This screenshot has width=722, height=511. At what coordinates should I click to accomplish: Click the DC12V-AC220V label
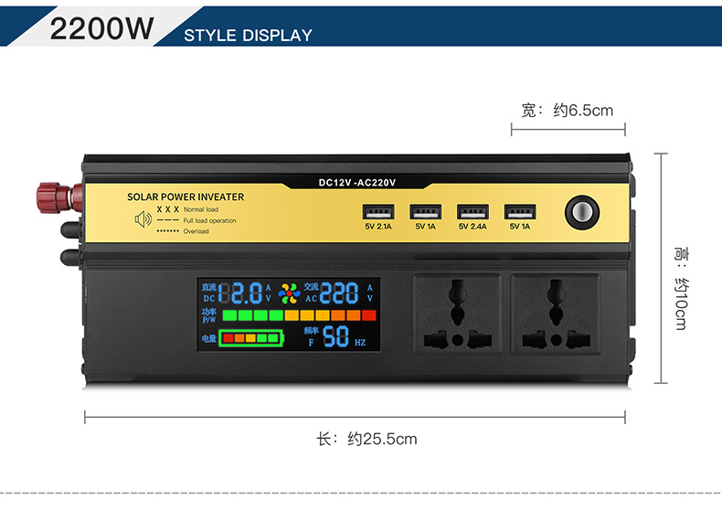pos(356,182)
